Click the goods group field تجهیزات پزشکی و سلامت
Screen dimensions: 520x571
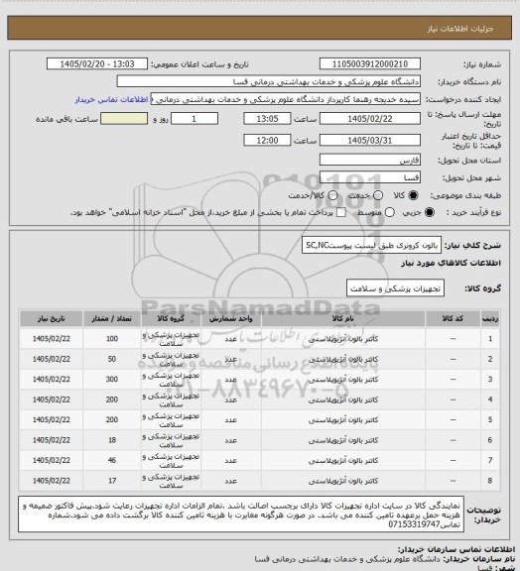click(x=395, y=288)
